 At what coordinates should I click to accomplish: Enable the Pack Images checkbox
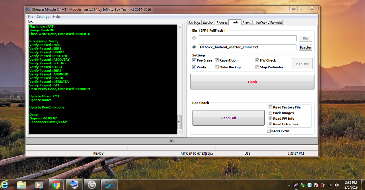[x=270, y=113]
